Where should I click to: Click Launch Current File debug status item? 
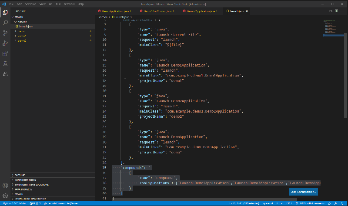tap(62, 203)
